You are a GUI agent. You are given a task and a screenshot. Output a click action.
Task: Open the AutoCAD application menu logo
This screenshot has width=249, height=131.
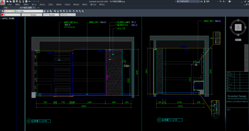click(2, 2)
